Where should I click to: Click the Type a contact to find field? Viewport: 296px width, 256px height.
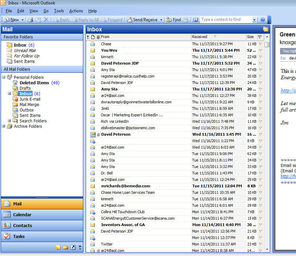pyautogui.click(x=225, y=19)
